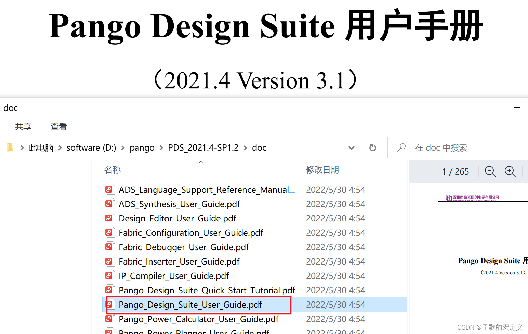The image size is (528, 334).
Task: Click the Pango Microsystems logo in PDF preview
Action: coord(472,198)
